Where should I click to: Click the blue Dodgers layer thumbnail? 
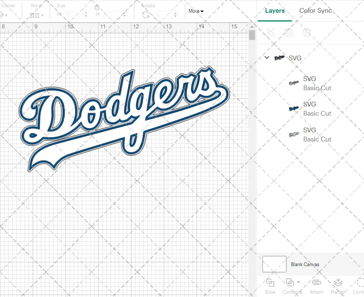coord(294,108)
